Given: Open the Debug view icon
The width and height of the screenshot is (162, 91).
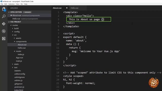Looking at the screenshot, I should click(4, 31).
